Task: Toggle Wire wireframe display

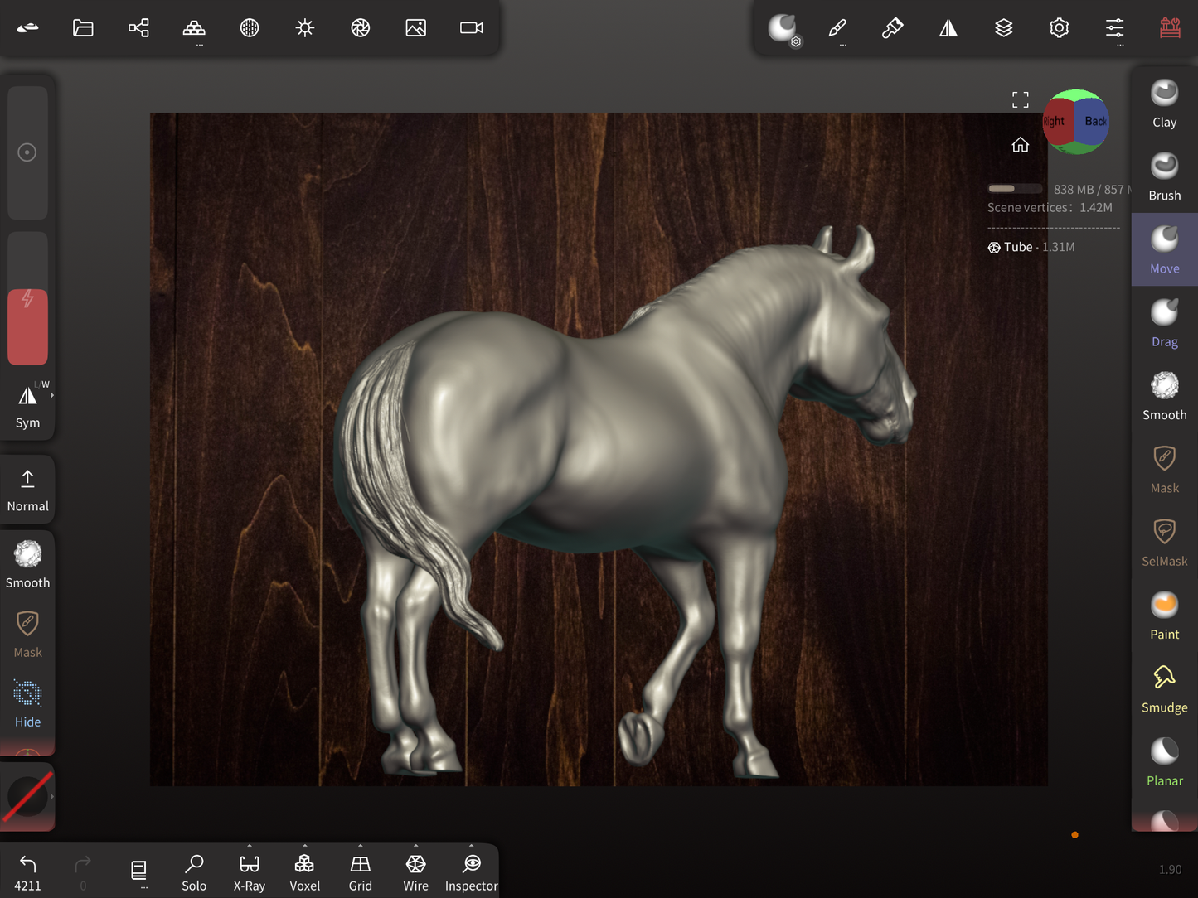Action: pos(415,872)
